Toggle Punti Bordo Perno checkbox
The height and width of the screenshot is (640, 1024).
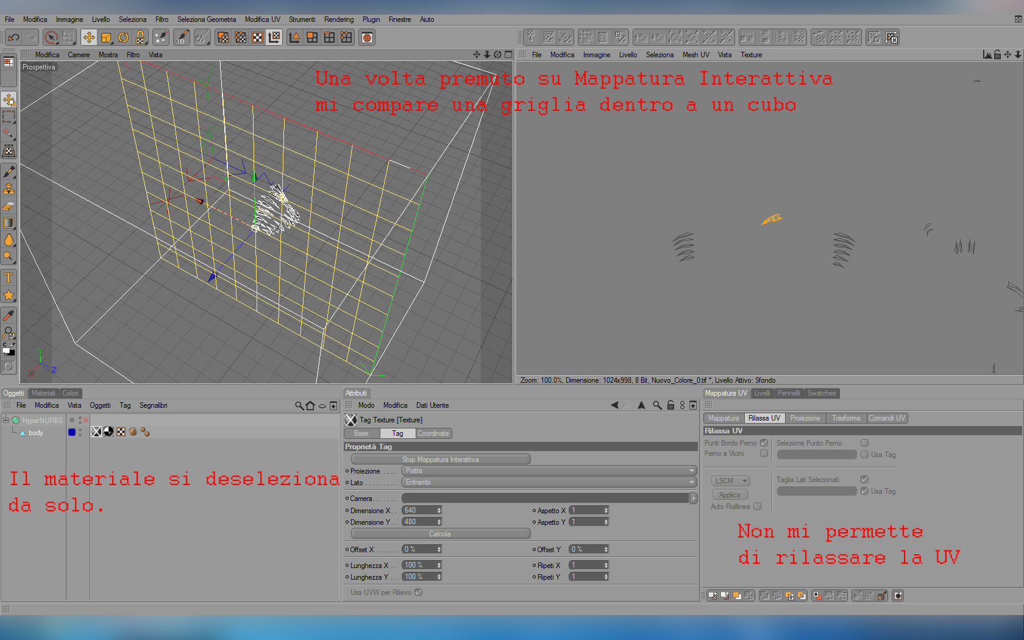(764, 443)
